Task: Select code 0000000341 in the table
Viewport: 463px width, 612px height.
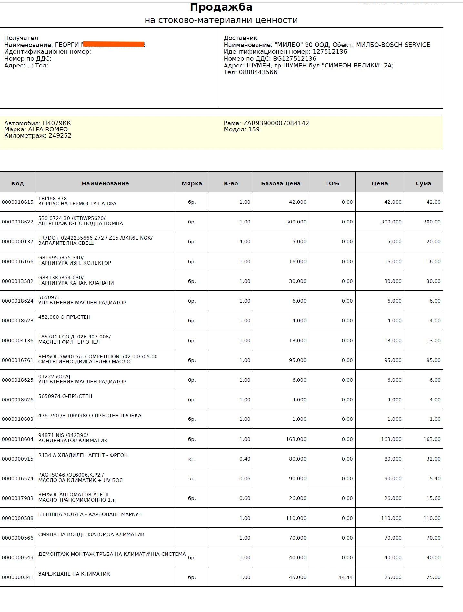Action: [17, 577]
